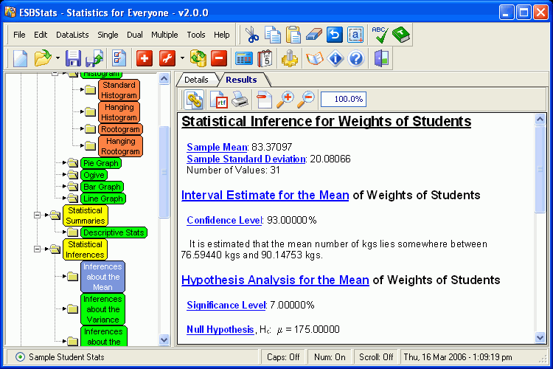Click the spell check ABC icon
Image resolution: width=553 pixels, height=369 pixels.
[380, 35]
